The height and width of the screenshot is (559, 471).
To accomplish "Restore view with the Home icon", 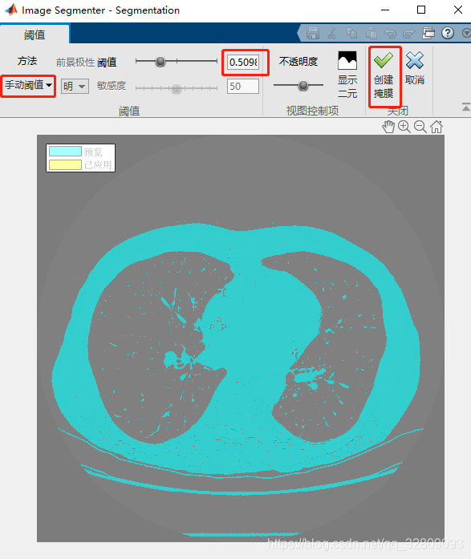I will tap(436, 127).
